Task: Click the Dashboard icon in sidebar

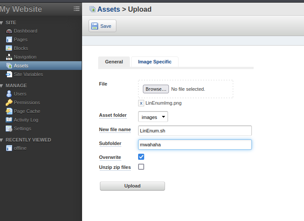Action: point(9,31)
